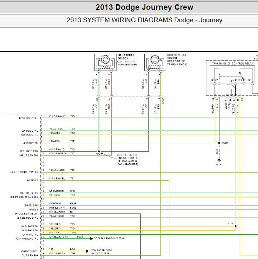258x259 pixels.
Task: Select wire color 'DK BLU/LT GRN' on pin 30
Action: 59,237
